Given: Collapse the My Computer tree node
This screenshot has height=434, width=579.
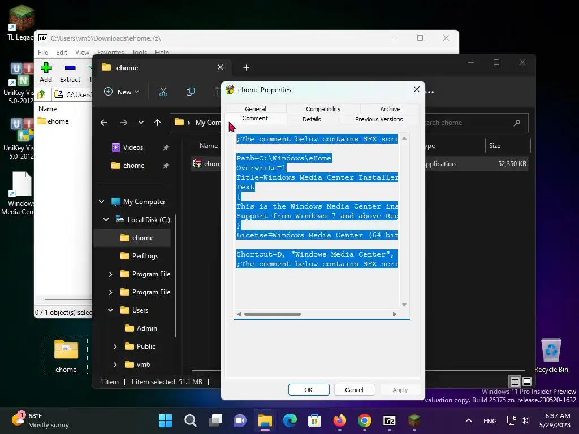Looking at the screenshot, I should pos(102,202).
